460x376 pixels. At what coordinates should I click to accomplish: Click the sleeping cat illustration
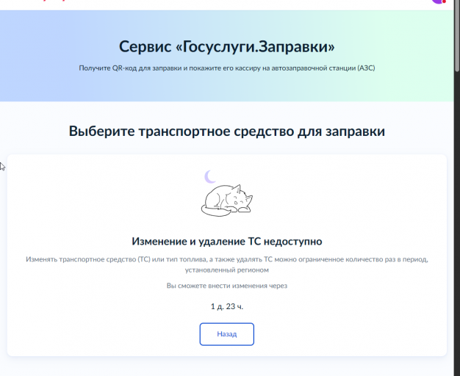tap(227, 200)
